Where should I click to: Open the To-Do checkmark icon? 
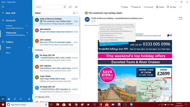21,99
